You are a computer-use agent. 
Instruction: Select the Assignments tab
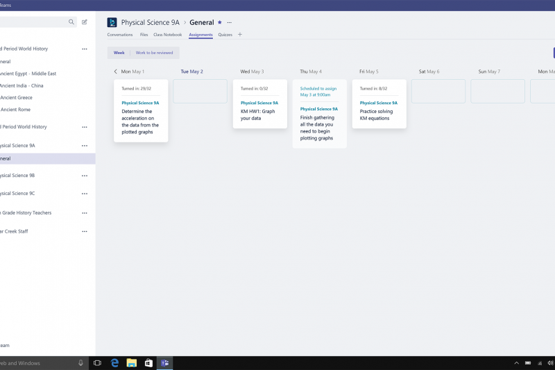[x=200, y=35]
